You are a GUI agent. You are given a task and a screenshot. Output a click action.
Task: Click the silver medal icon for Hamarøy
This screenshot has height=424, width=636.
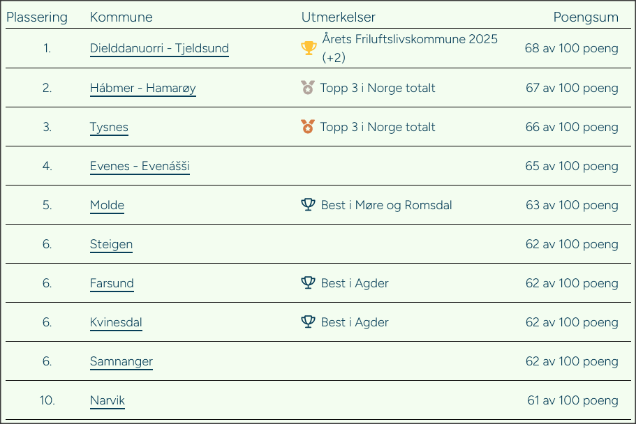click(308, 88)
